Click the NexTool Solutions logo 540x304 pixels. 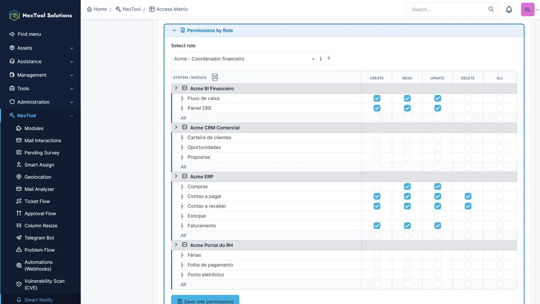coord(40,15)
